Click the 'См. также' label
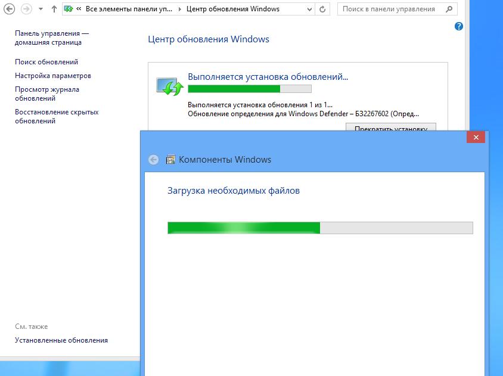This screenshot has width=503, height=376. pyautogui.click(x=32, y=327)
